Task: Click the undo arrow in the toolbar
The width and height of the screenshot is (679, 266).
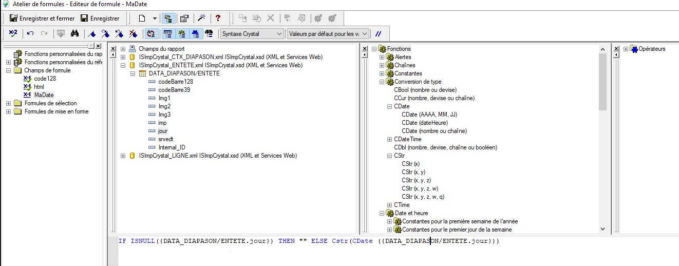Action: [30, 34]
